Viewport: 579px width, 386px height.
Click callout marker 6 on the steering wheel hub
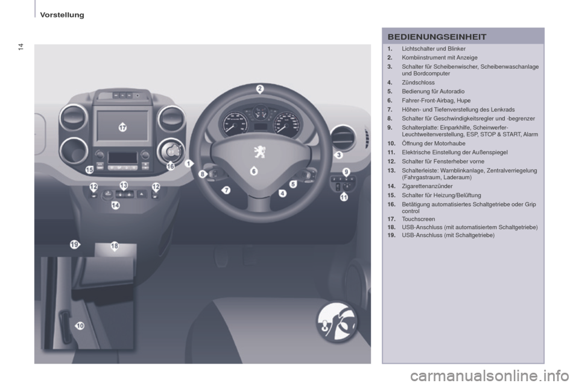[x=254, y=171]
